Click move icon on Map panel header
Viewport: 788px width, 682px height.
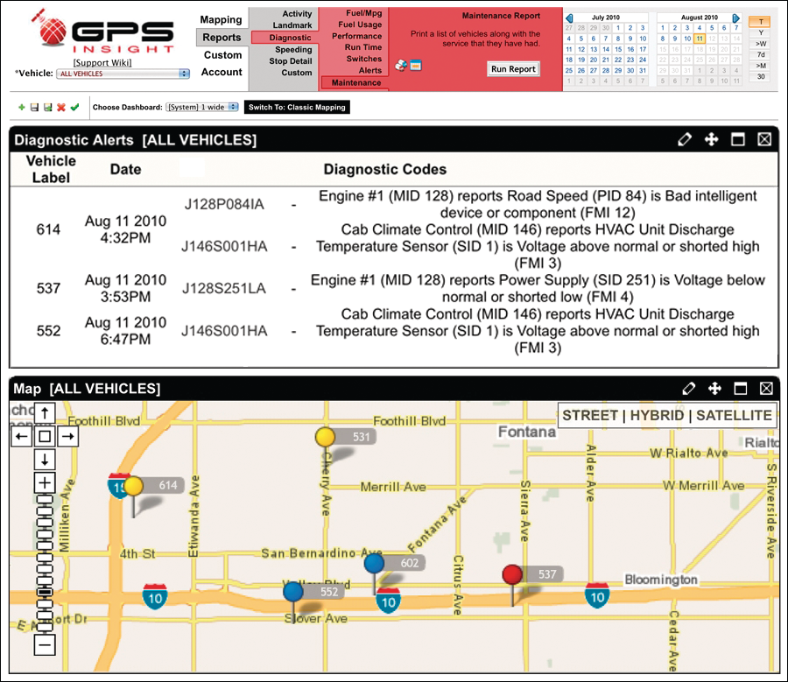click(713, 389)
